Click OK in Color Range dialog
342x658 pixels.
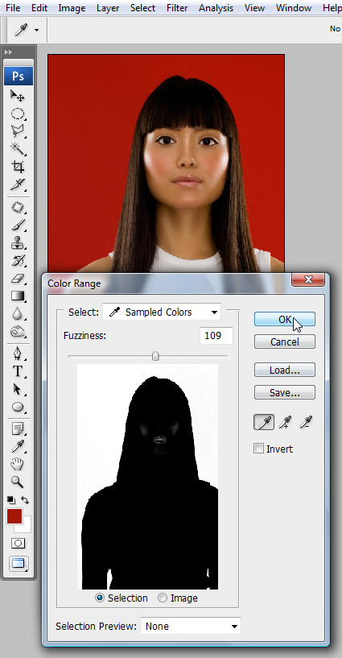(x=285, y=320)
